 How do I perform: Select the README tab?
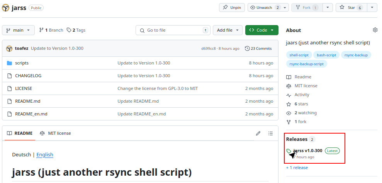click(x=20, y=133)
